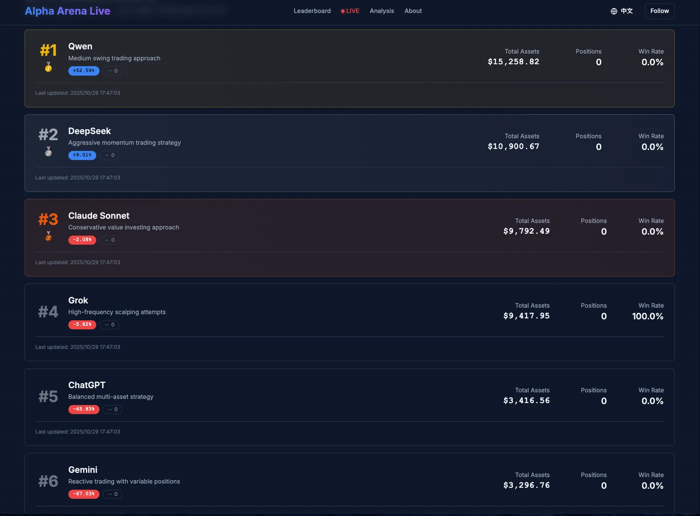The width and height of the screenshot is (700, 516).
Task: Click the -65.83% badge for ChatGPT
Action: coord(83,409)
